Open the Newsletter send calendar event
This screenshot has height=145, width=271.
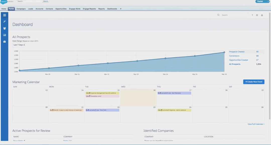(x=102, y=96)
